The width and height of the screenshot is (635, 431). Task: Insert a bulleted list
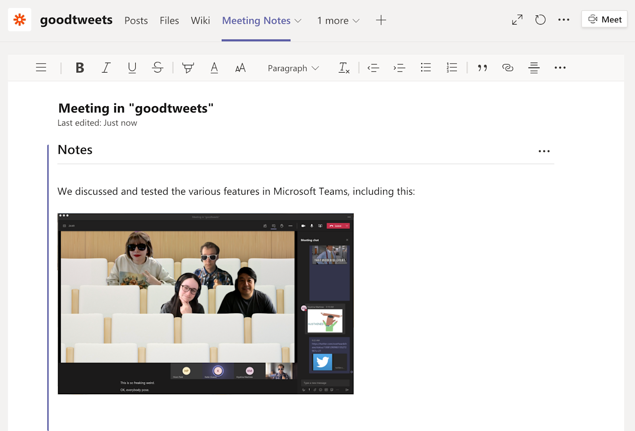[425, 68]
